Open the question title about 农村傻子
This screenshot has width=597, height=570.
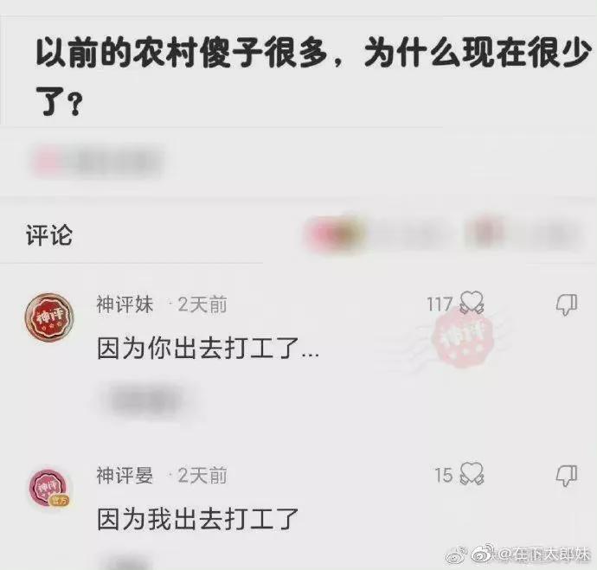point(313,76)
